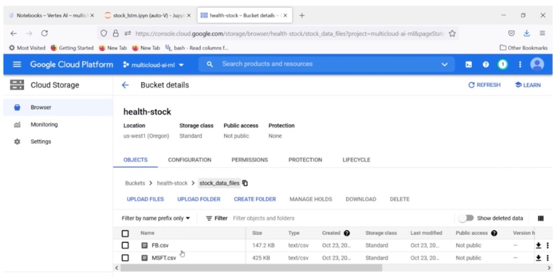Enable the Show deleted data toggle
The image size is (555, 278).
(466, 218)
